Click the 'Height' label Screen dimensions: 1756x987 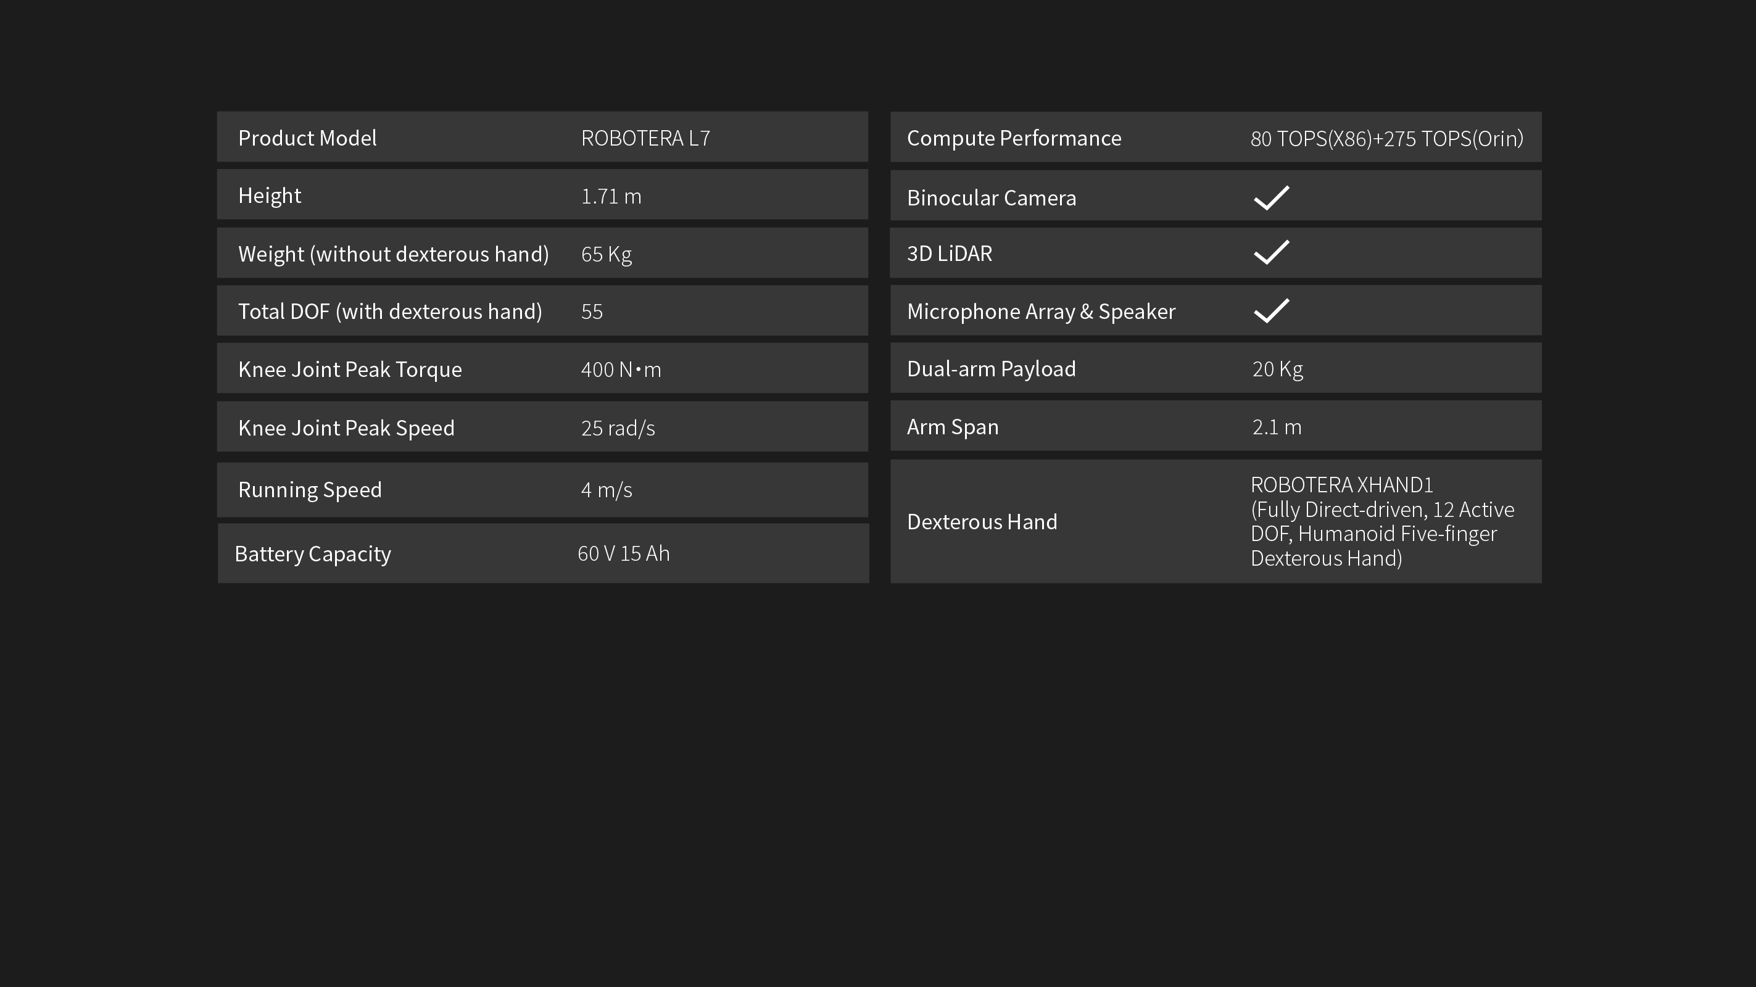coord(269,196)
